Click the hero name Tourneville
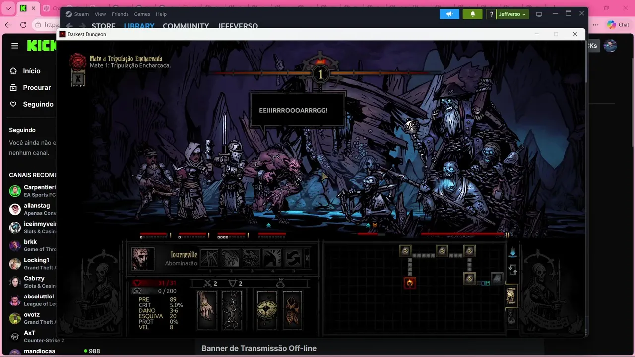The image size is (635, 357). coord(184,255)
